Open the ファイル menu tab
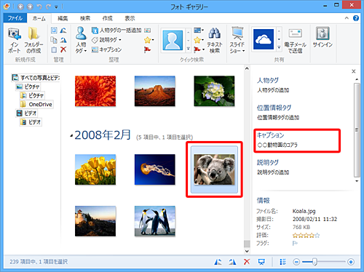Screen dimensions: 364x272 point(15,18)
